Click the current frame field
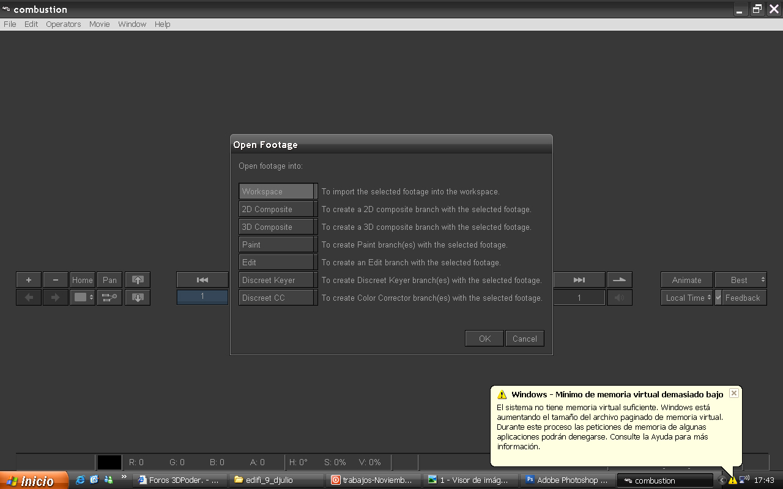The height and width of the screenshot is (489, 783). (202, 297)
